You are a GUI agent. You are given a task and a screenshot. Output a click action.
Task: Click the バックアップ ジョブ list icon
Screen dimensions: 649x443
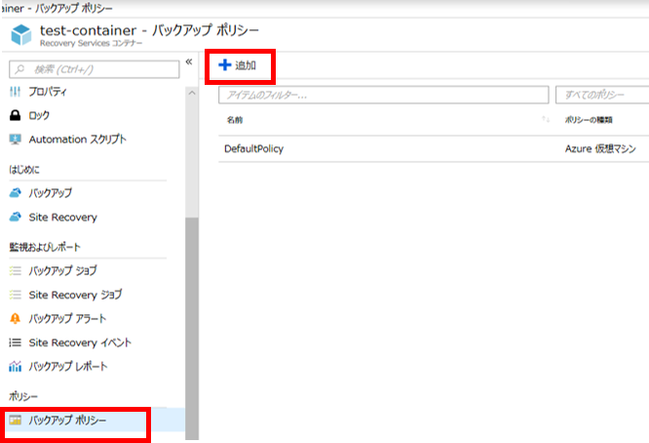click(16, 270)
